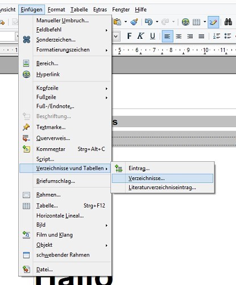Screen dimensions: 236x285
Task: Open the Table toolbar dropdown arrow
Action: pos(205,22)
